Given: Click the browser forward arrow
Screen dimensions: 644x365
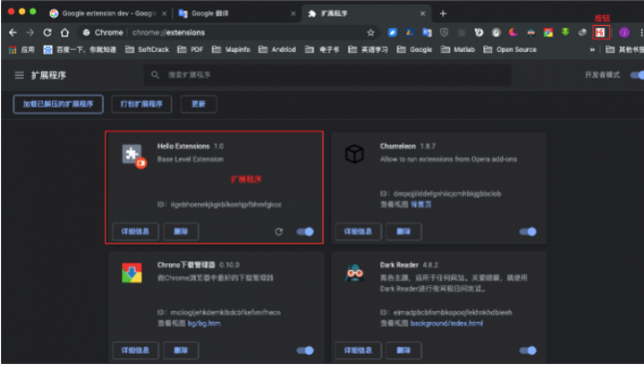Looking at the screenshot, I should click(x=30, y=33).
